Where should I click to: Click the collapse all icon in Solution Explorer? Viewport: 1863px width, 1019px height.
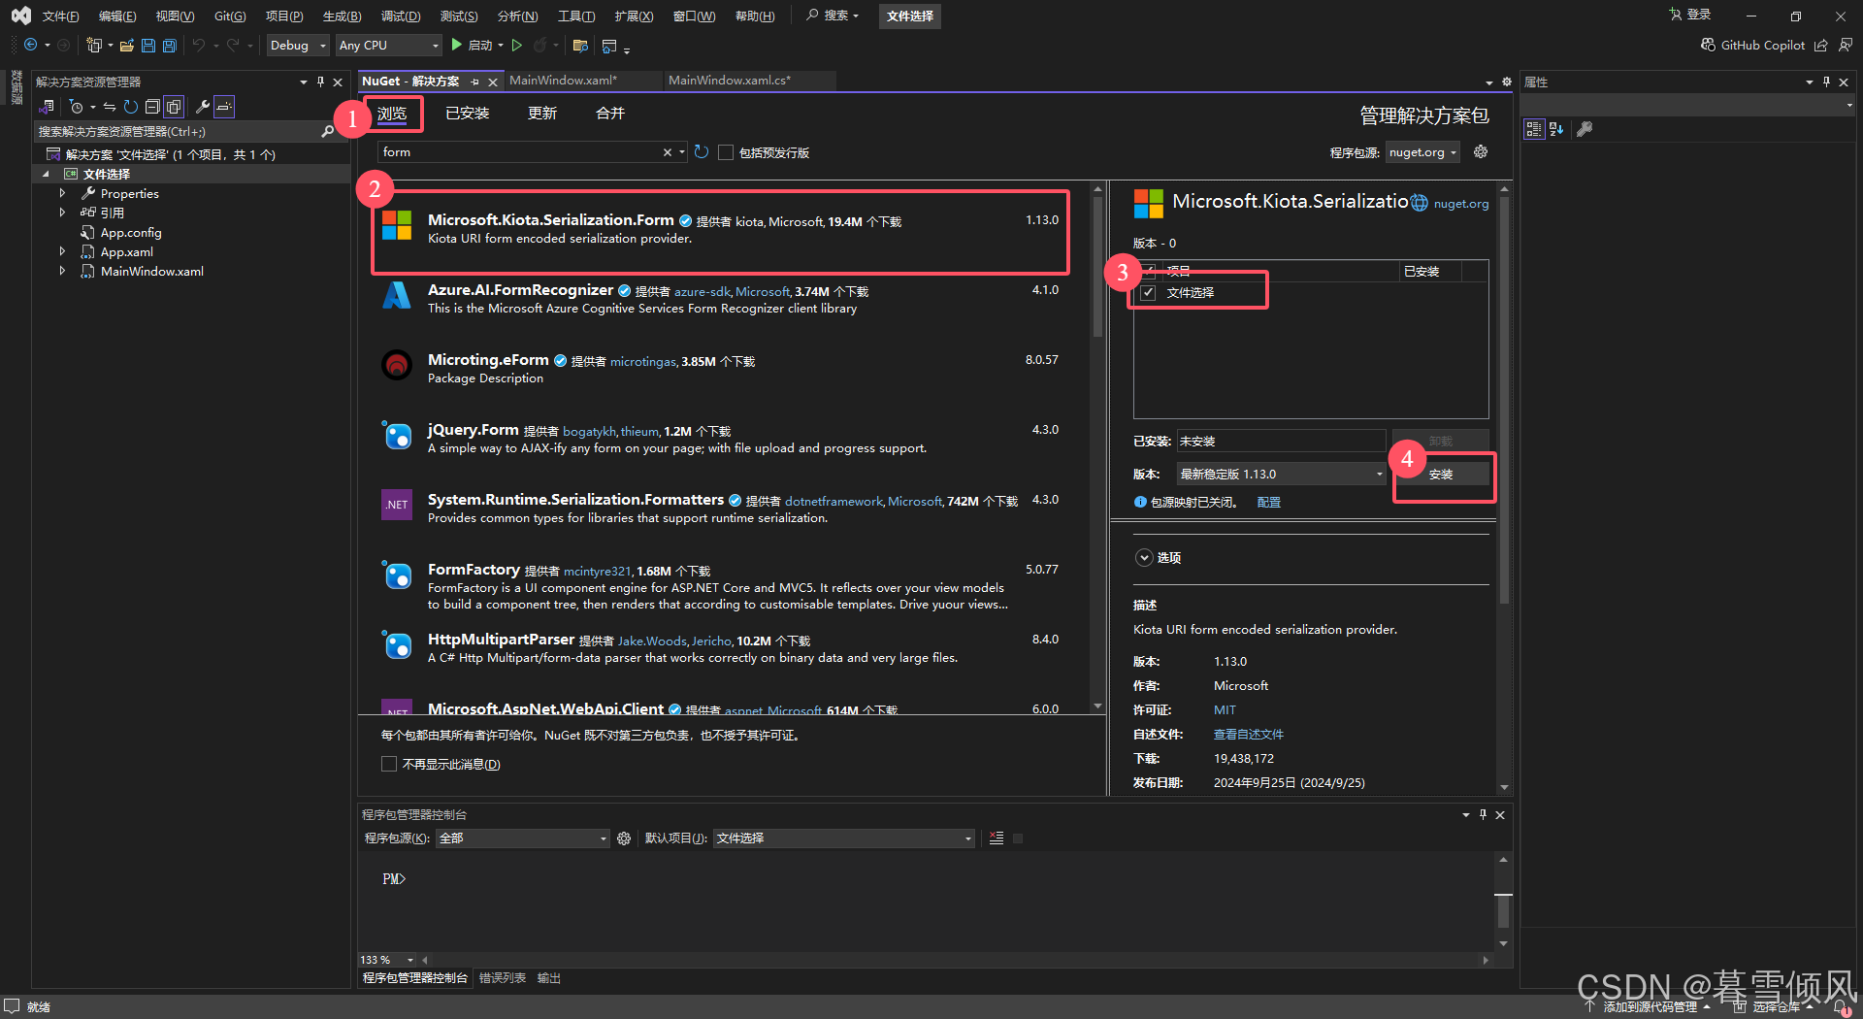coord(152,107)
